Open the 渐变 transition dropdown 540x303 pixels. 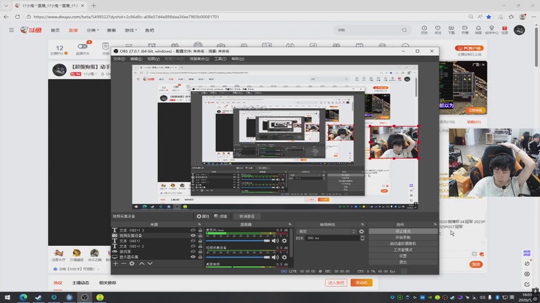[x=327, y=232]
